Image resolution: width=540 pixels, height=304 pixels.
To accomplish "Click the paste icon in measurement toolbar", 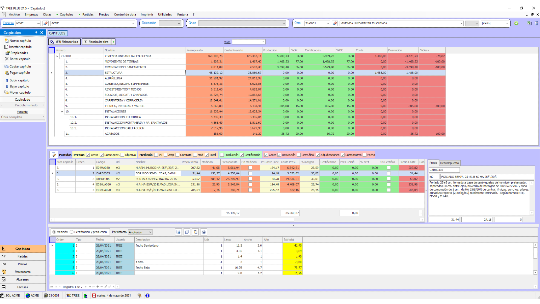I will point(195,232).
